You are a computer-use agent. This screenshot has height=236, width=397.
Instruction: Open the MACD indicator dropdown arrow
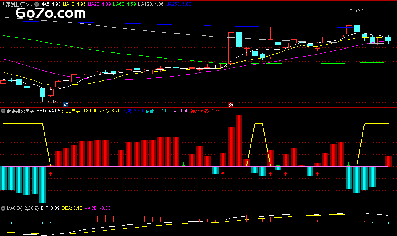tap(3, 208)
